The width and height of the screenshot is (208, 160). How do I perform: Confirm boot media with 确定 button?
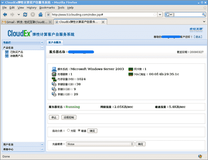point(92,131)
